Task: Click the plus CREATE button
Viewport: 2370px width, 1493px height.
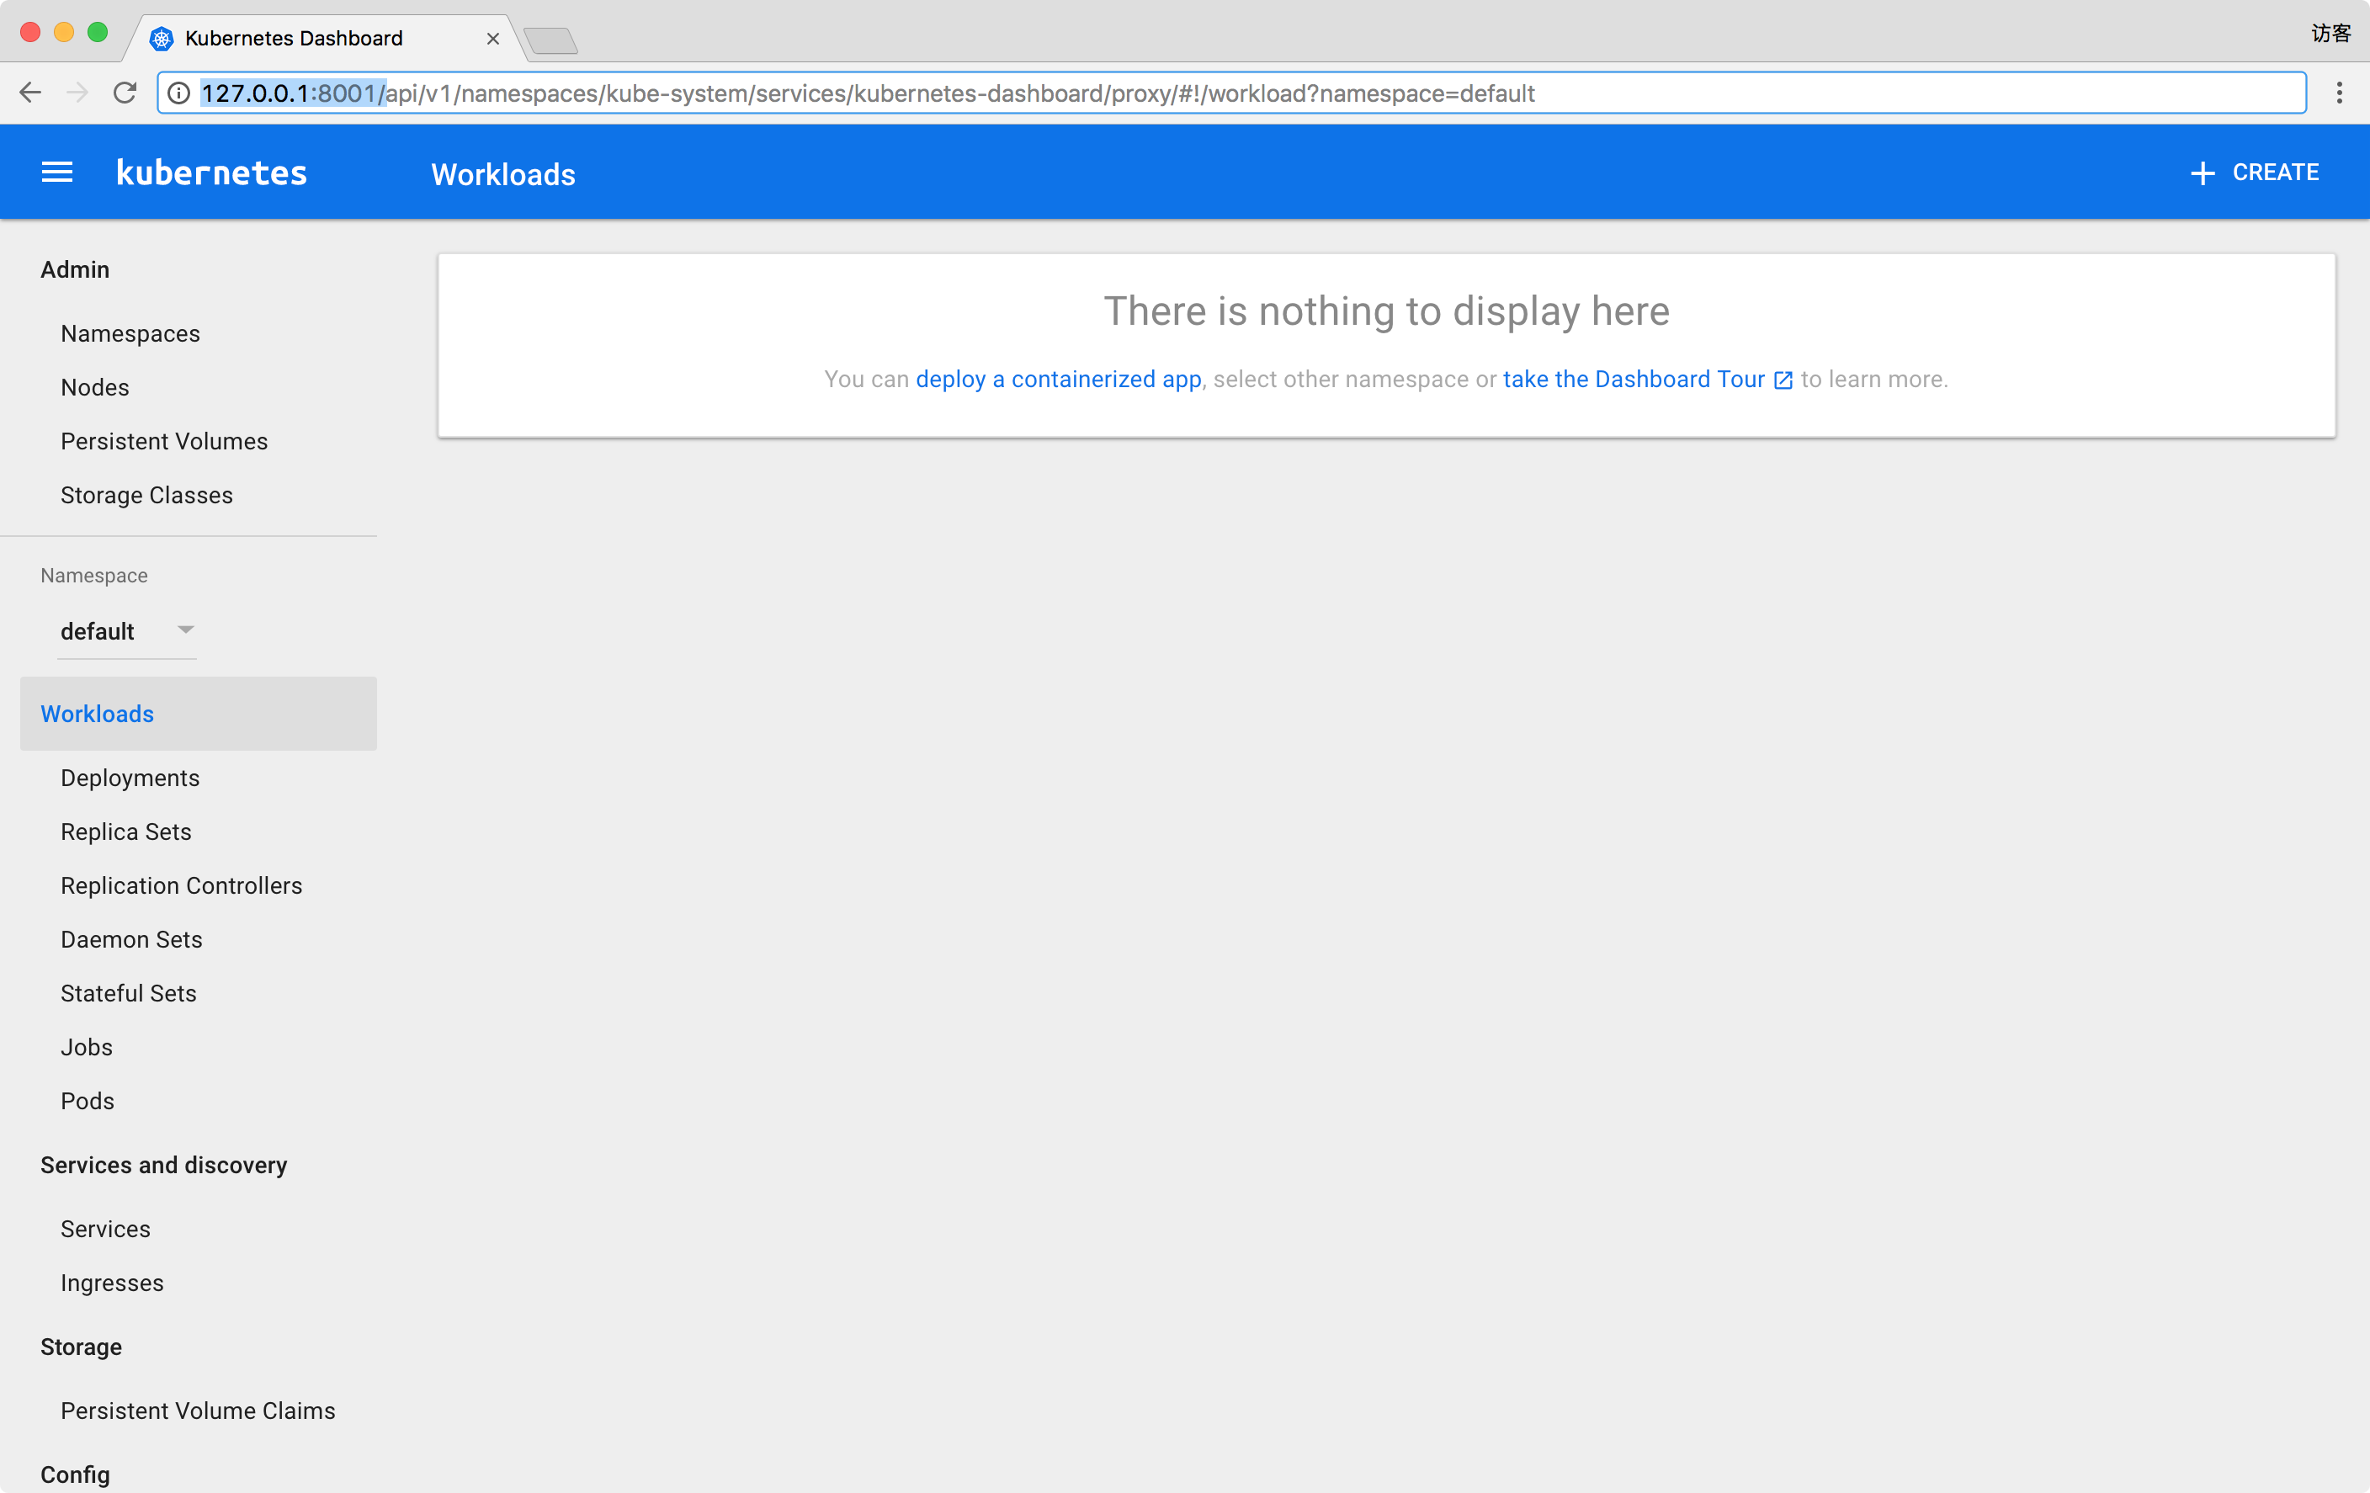Action: (2254, 173)
